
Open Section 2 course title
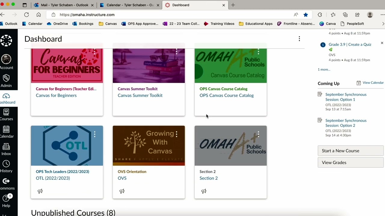208,172
